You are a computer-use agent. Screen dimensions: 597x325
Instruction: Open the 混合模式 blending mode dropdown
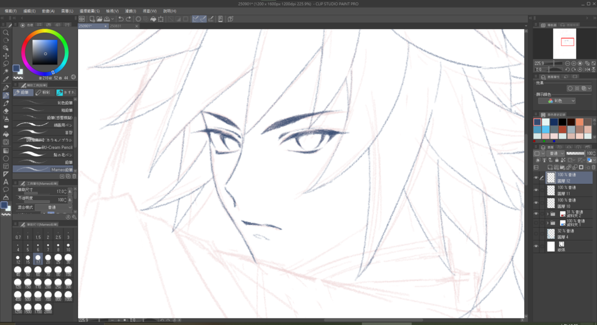coord(59,207)
